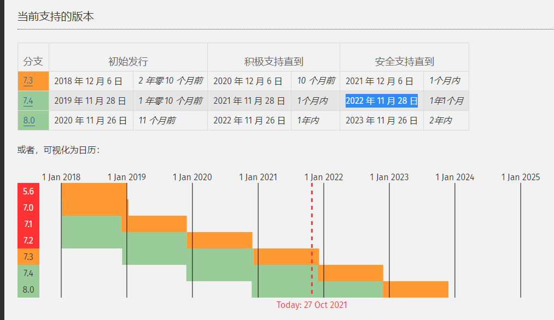Click the cell 1 年零 10 个月前
This screenshot has height=320, width=554.
(170, 100)
